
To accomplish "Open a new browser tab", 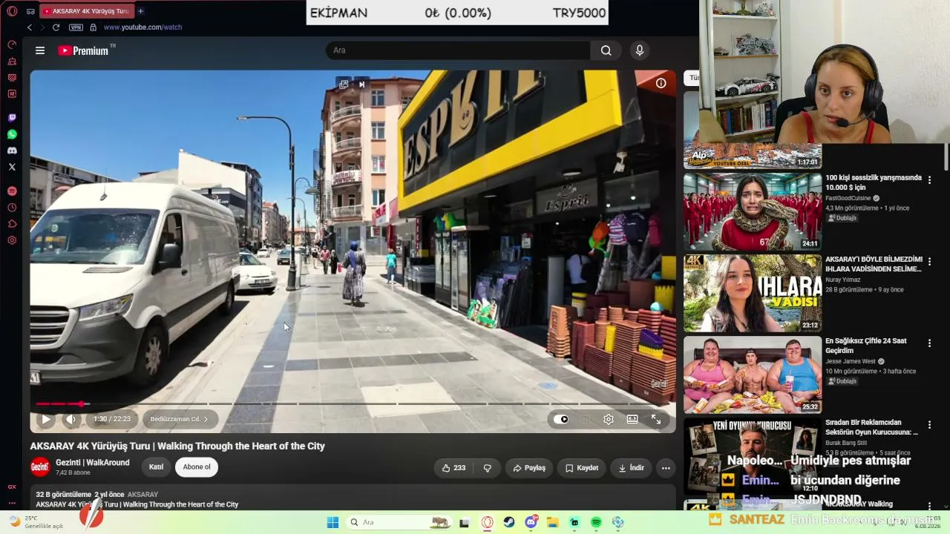I will pos(141,11).
